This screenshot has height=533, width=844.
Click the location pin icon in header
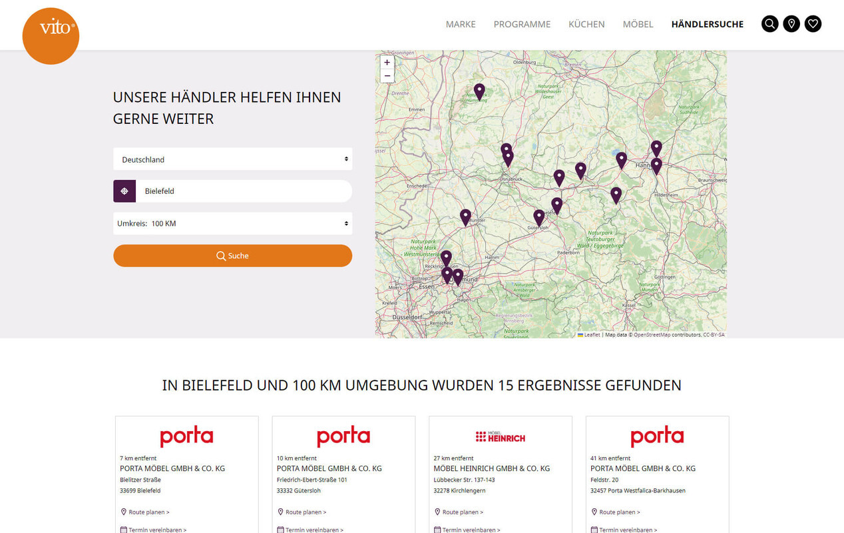[791, 23]
